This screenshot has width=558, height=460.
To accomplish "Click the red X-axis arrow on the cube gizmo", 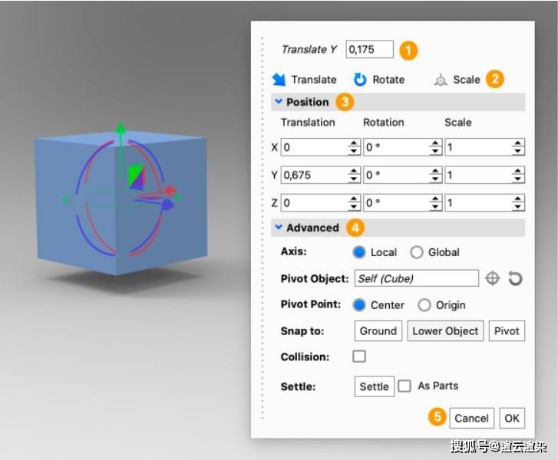I will point(170,190).
